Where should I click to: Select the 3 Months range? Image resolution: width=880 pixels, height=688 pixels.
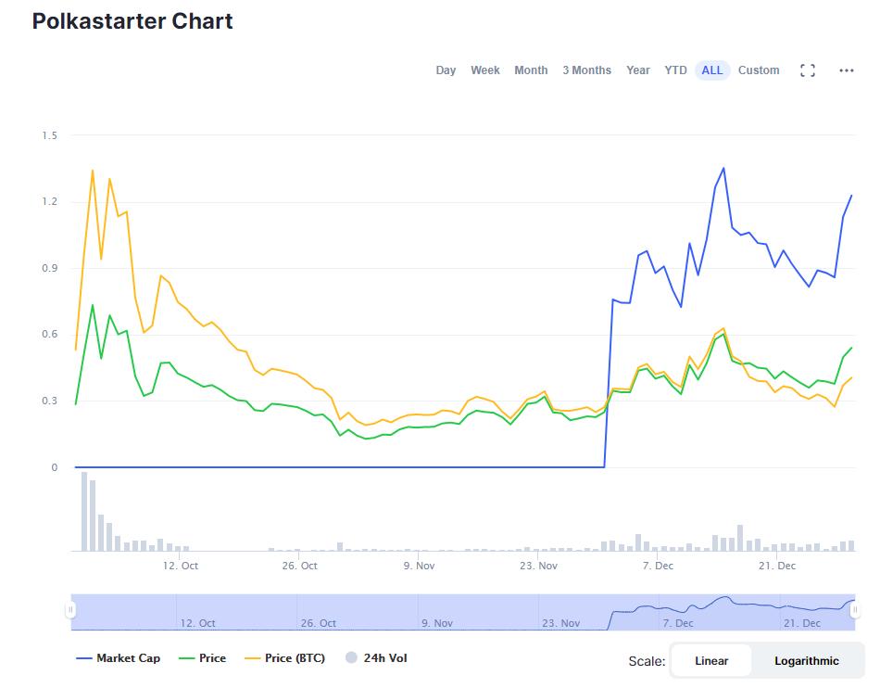click(x=587, y=70)
